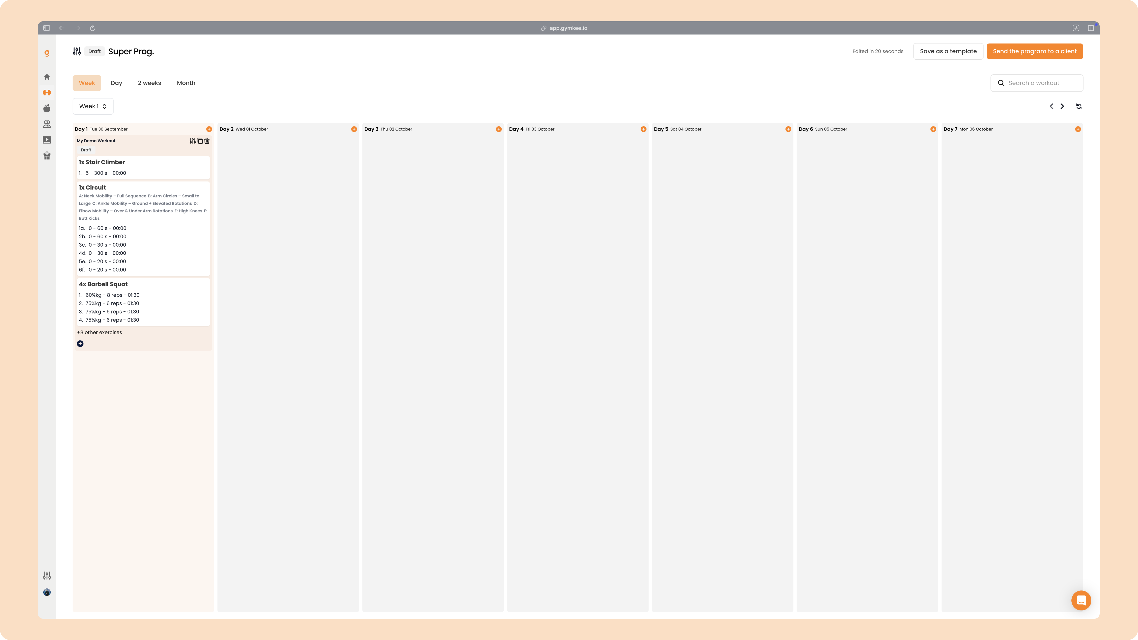
Task: Open the 1x Circuit exercise card
Action: pyautogui.click(x=143, y=228)
